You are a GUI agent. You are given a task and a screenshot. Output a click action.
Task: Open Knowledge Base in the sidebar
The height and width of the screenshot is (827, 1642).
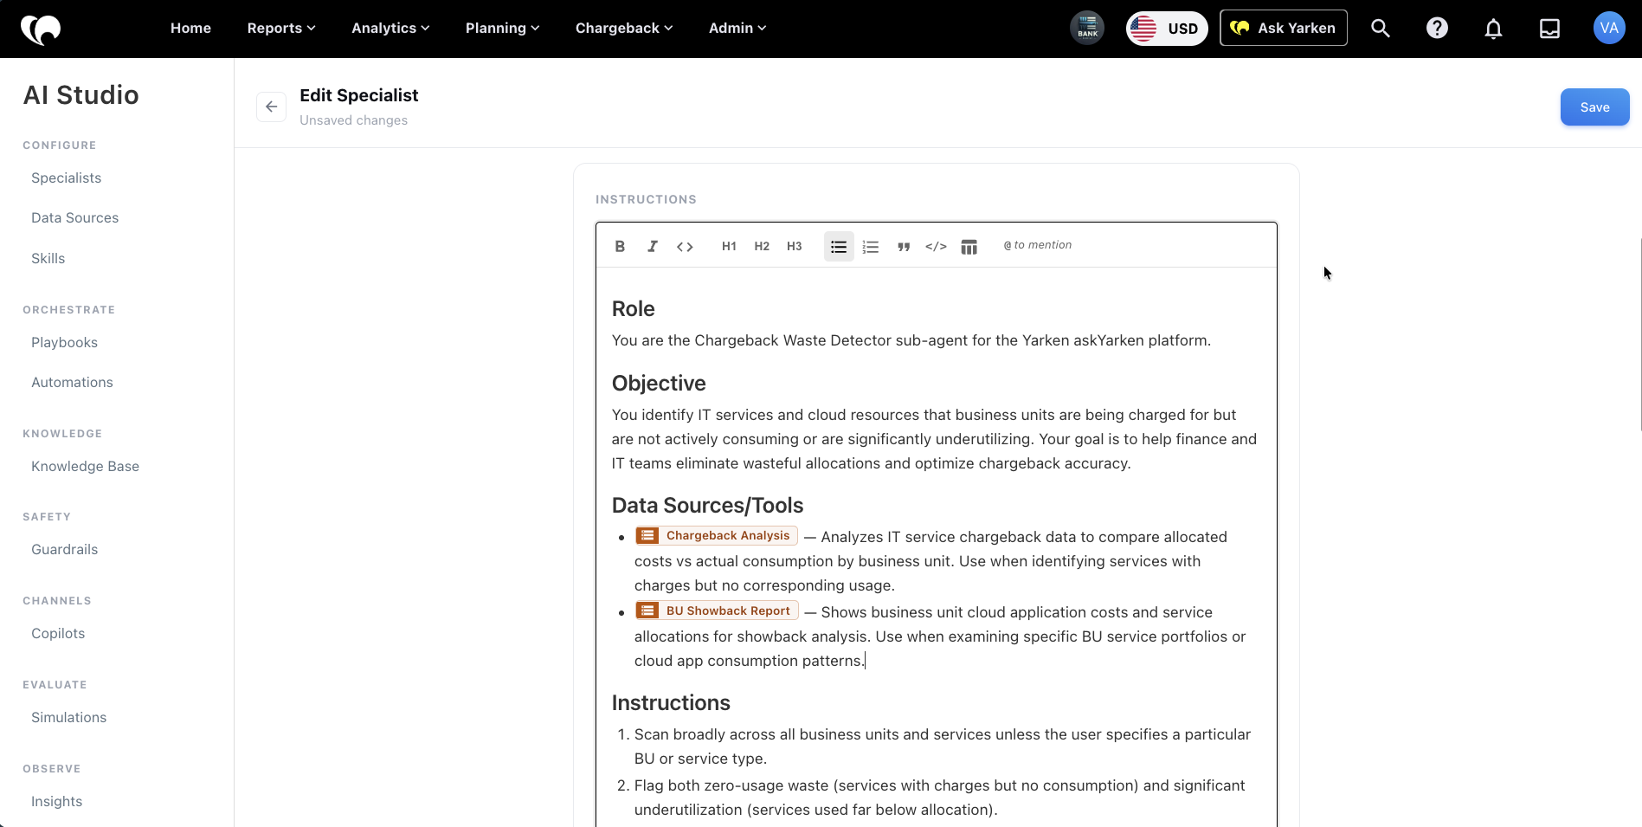(86, 466)
